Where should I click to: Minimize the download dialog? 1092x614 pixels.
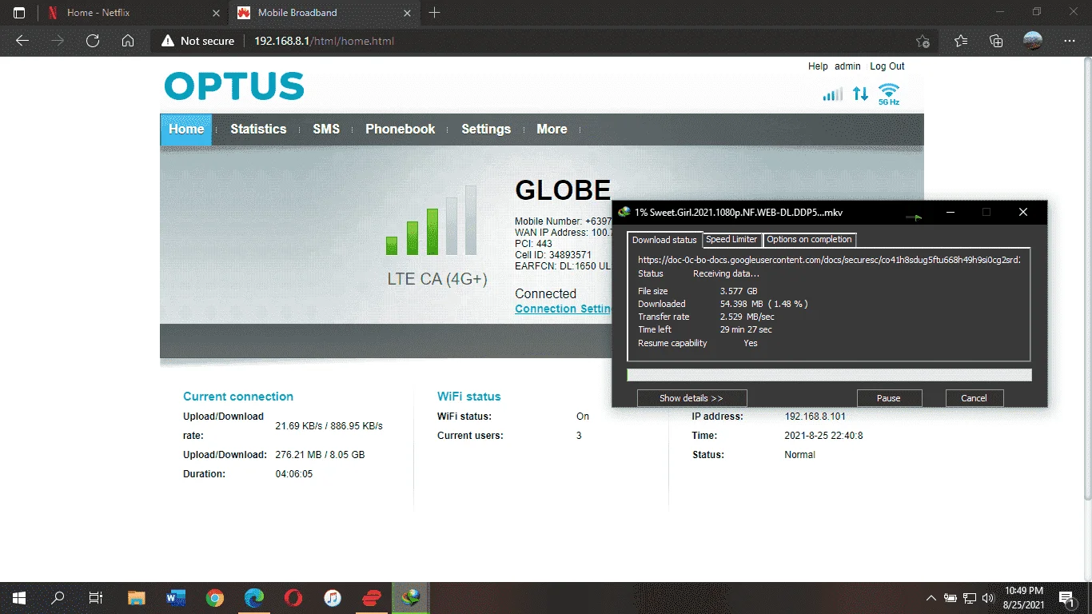pyautogui.click(x=950, y=213)
